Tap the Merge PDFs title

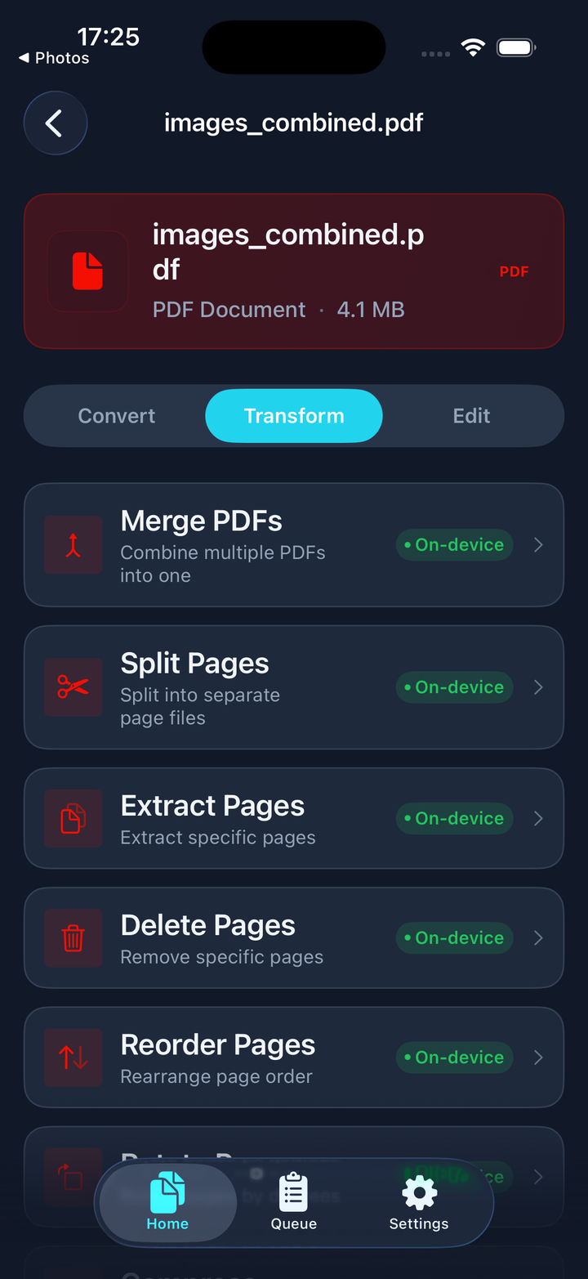(x=201, y=521)
